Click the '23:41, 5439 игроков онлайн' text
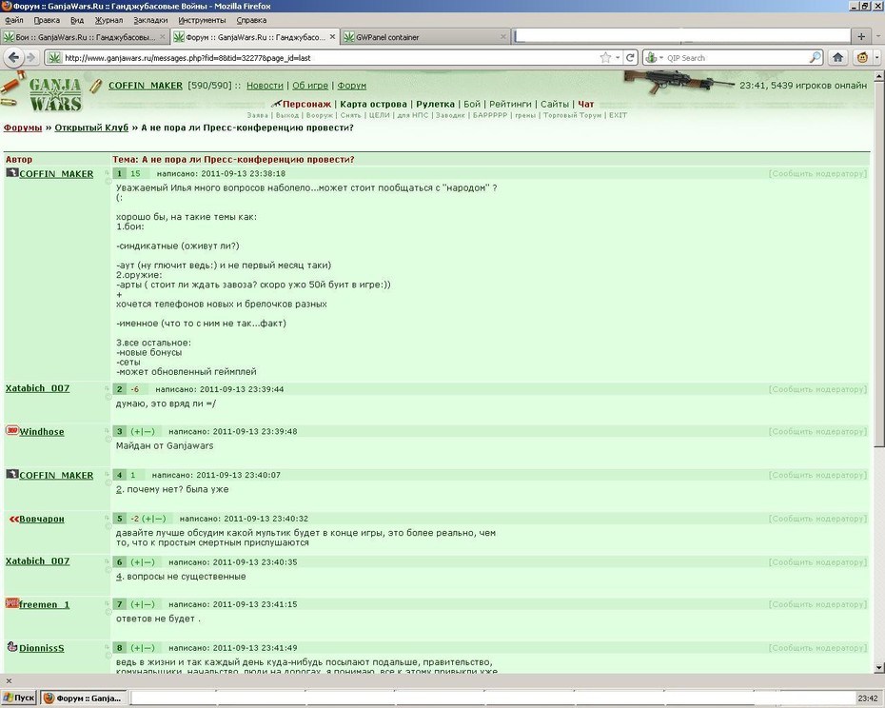The height and width of the screenshot is (708, 885). pyautogui.click(x=803, y=86)
